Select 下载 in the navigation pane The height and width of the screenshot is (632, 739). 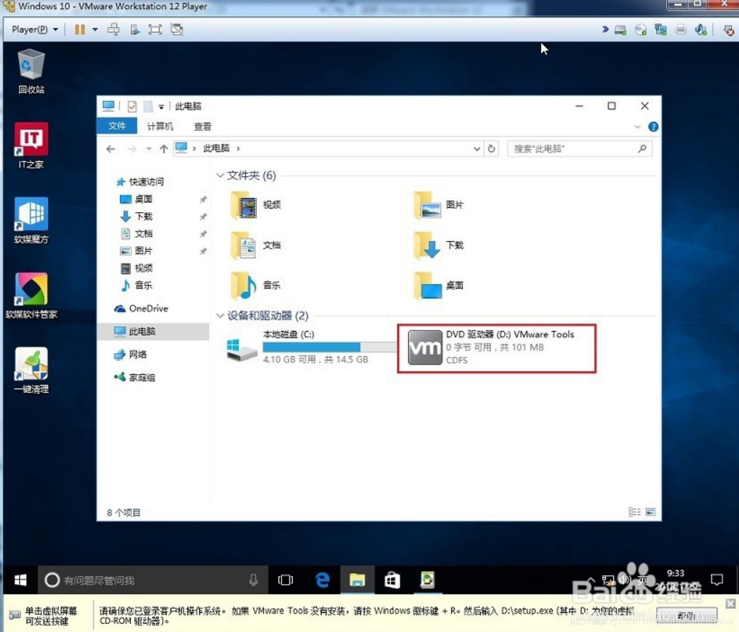[x=144, y=216]
